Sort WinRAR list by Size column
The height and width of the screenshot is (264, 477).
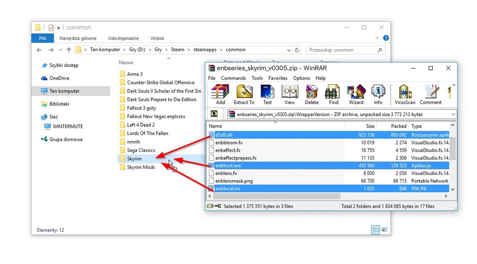point(360,126)
